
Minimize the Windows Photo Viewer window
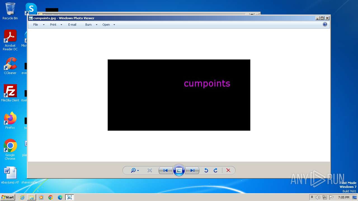317,18
